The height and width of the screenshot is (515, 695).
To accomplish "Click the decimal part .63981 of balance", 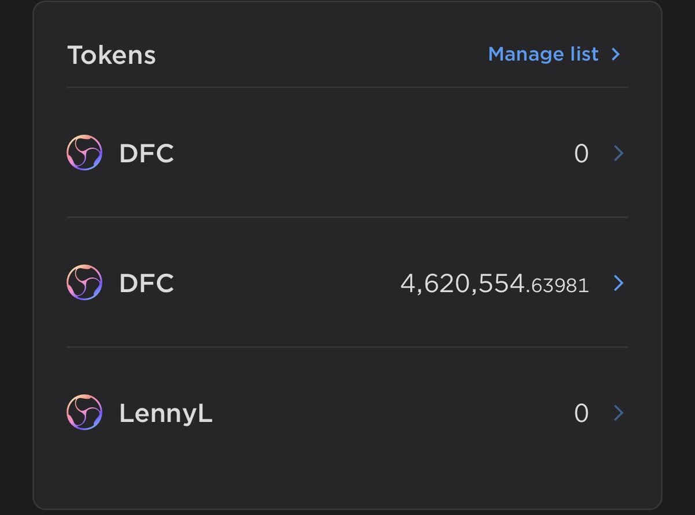I will (557, 286).
